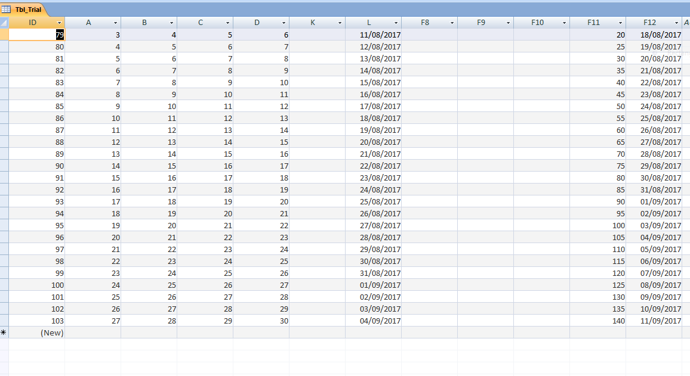Image resolution: width=690 pixels, height=376 pixels.
Task: Click ID cell with value 95
Action: (x=37, y=225)
